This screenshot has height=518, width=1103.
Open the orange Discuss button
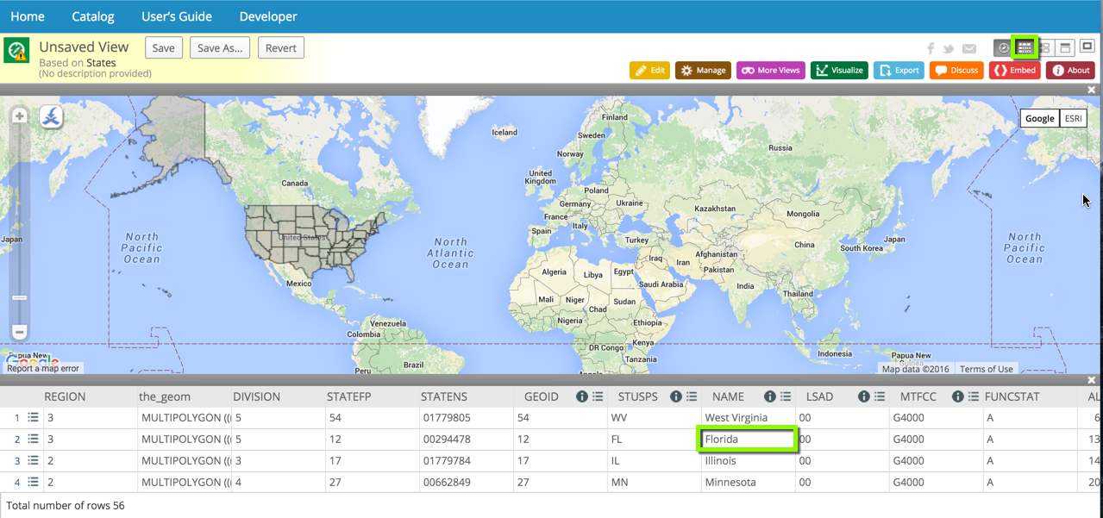(956, 71)
